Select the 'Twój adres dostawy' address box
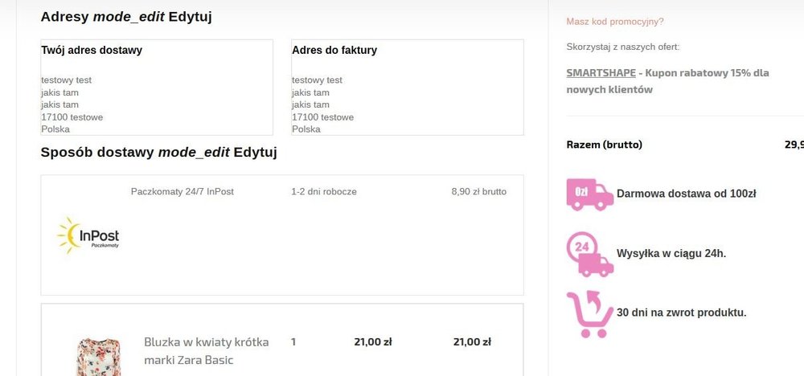 157,88
